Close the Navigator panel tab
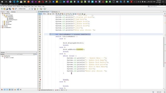 (6, 52)
